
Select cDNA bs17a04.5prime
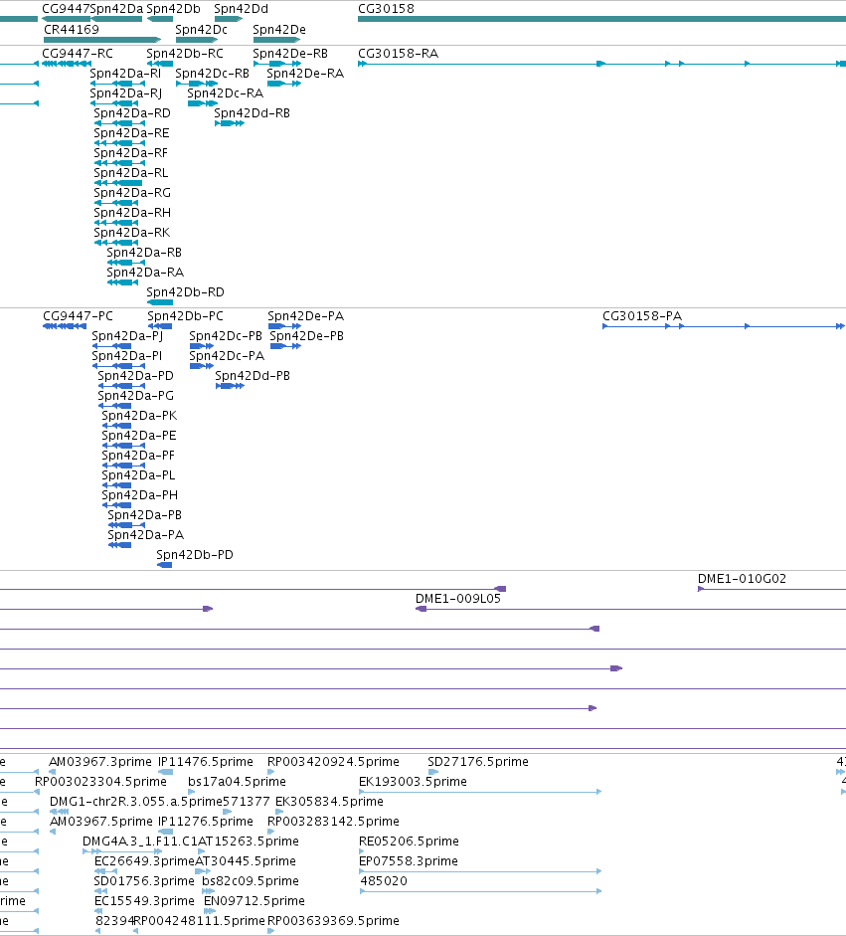pos(237,782)
